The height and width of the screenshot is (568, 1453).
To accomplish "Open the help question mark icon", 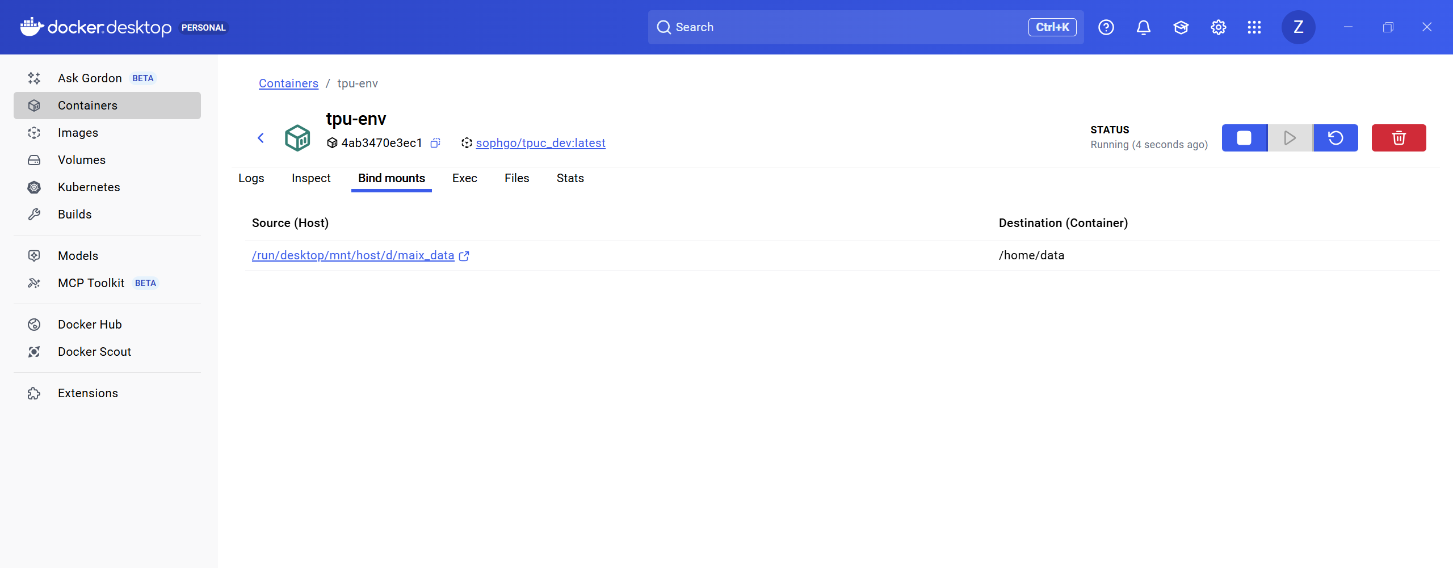I will 1106,27.
